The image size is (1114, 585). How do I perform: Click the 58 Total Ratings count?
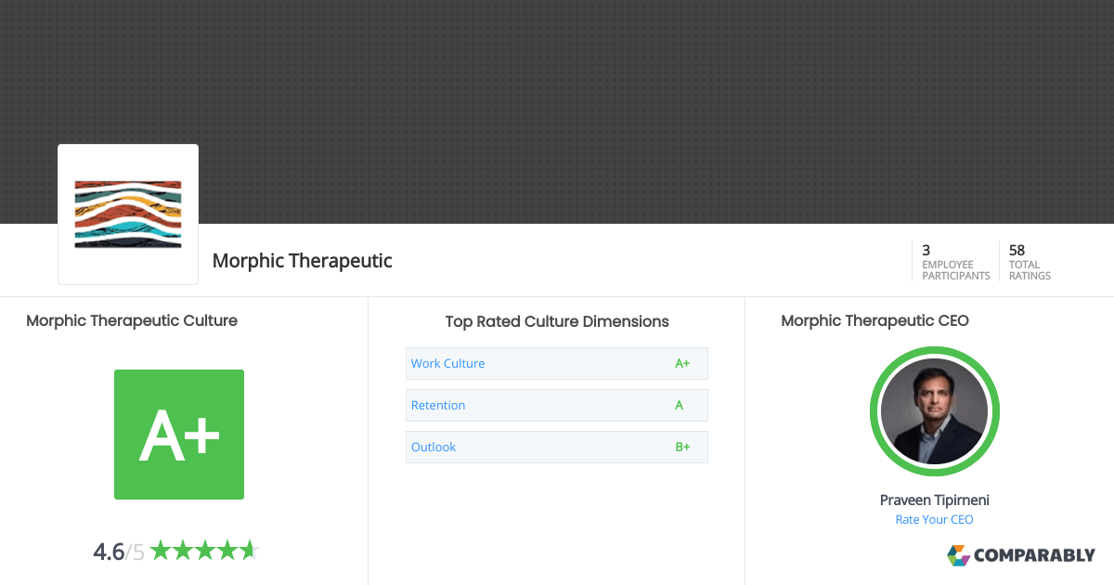pos(1030,261)
